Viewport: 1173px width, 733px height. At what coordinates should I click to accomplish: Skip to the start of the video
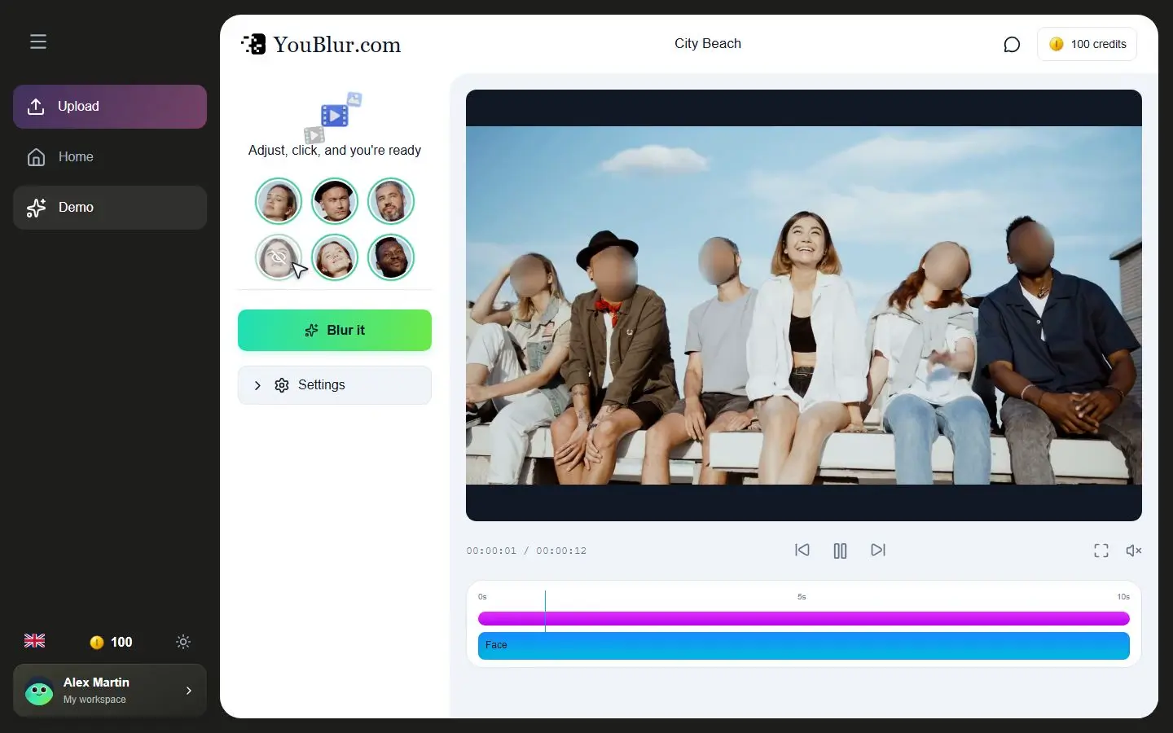point(802,551)
